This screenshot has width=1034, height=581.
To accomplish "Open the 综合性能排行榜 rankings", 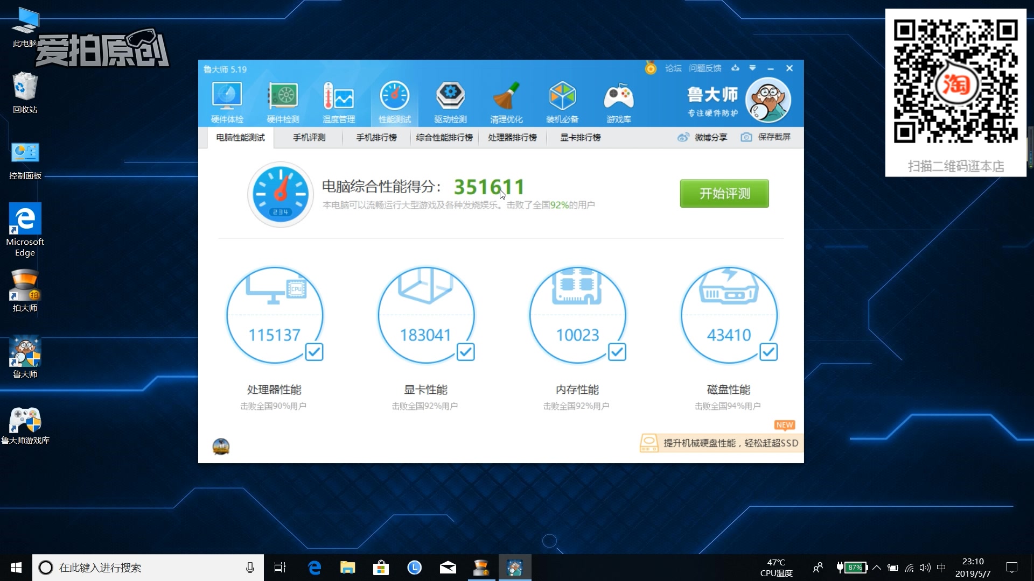I will point(444,138).
